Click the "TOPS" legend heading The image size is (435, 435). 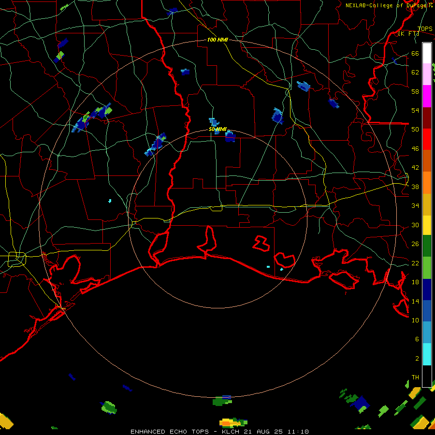425,29
